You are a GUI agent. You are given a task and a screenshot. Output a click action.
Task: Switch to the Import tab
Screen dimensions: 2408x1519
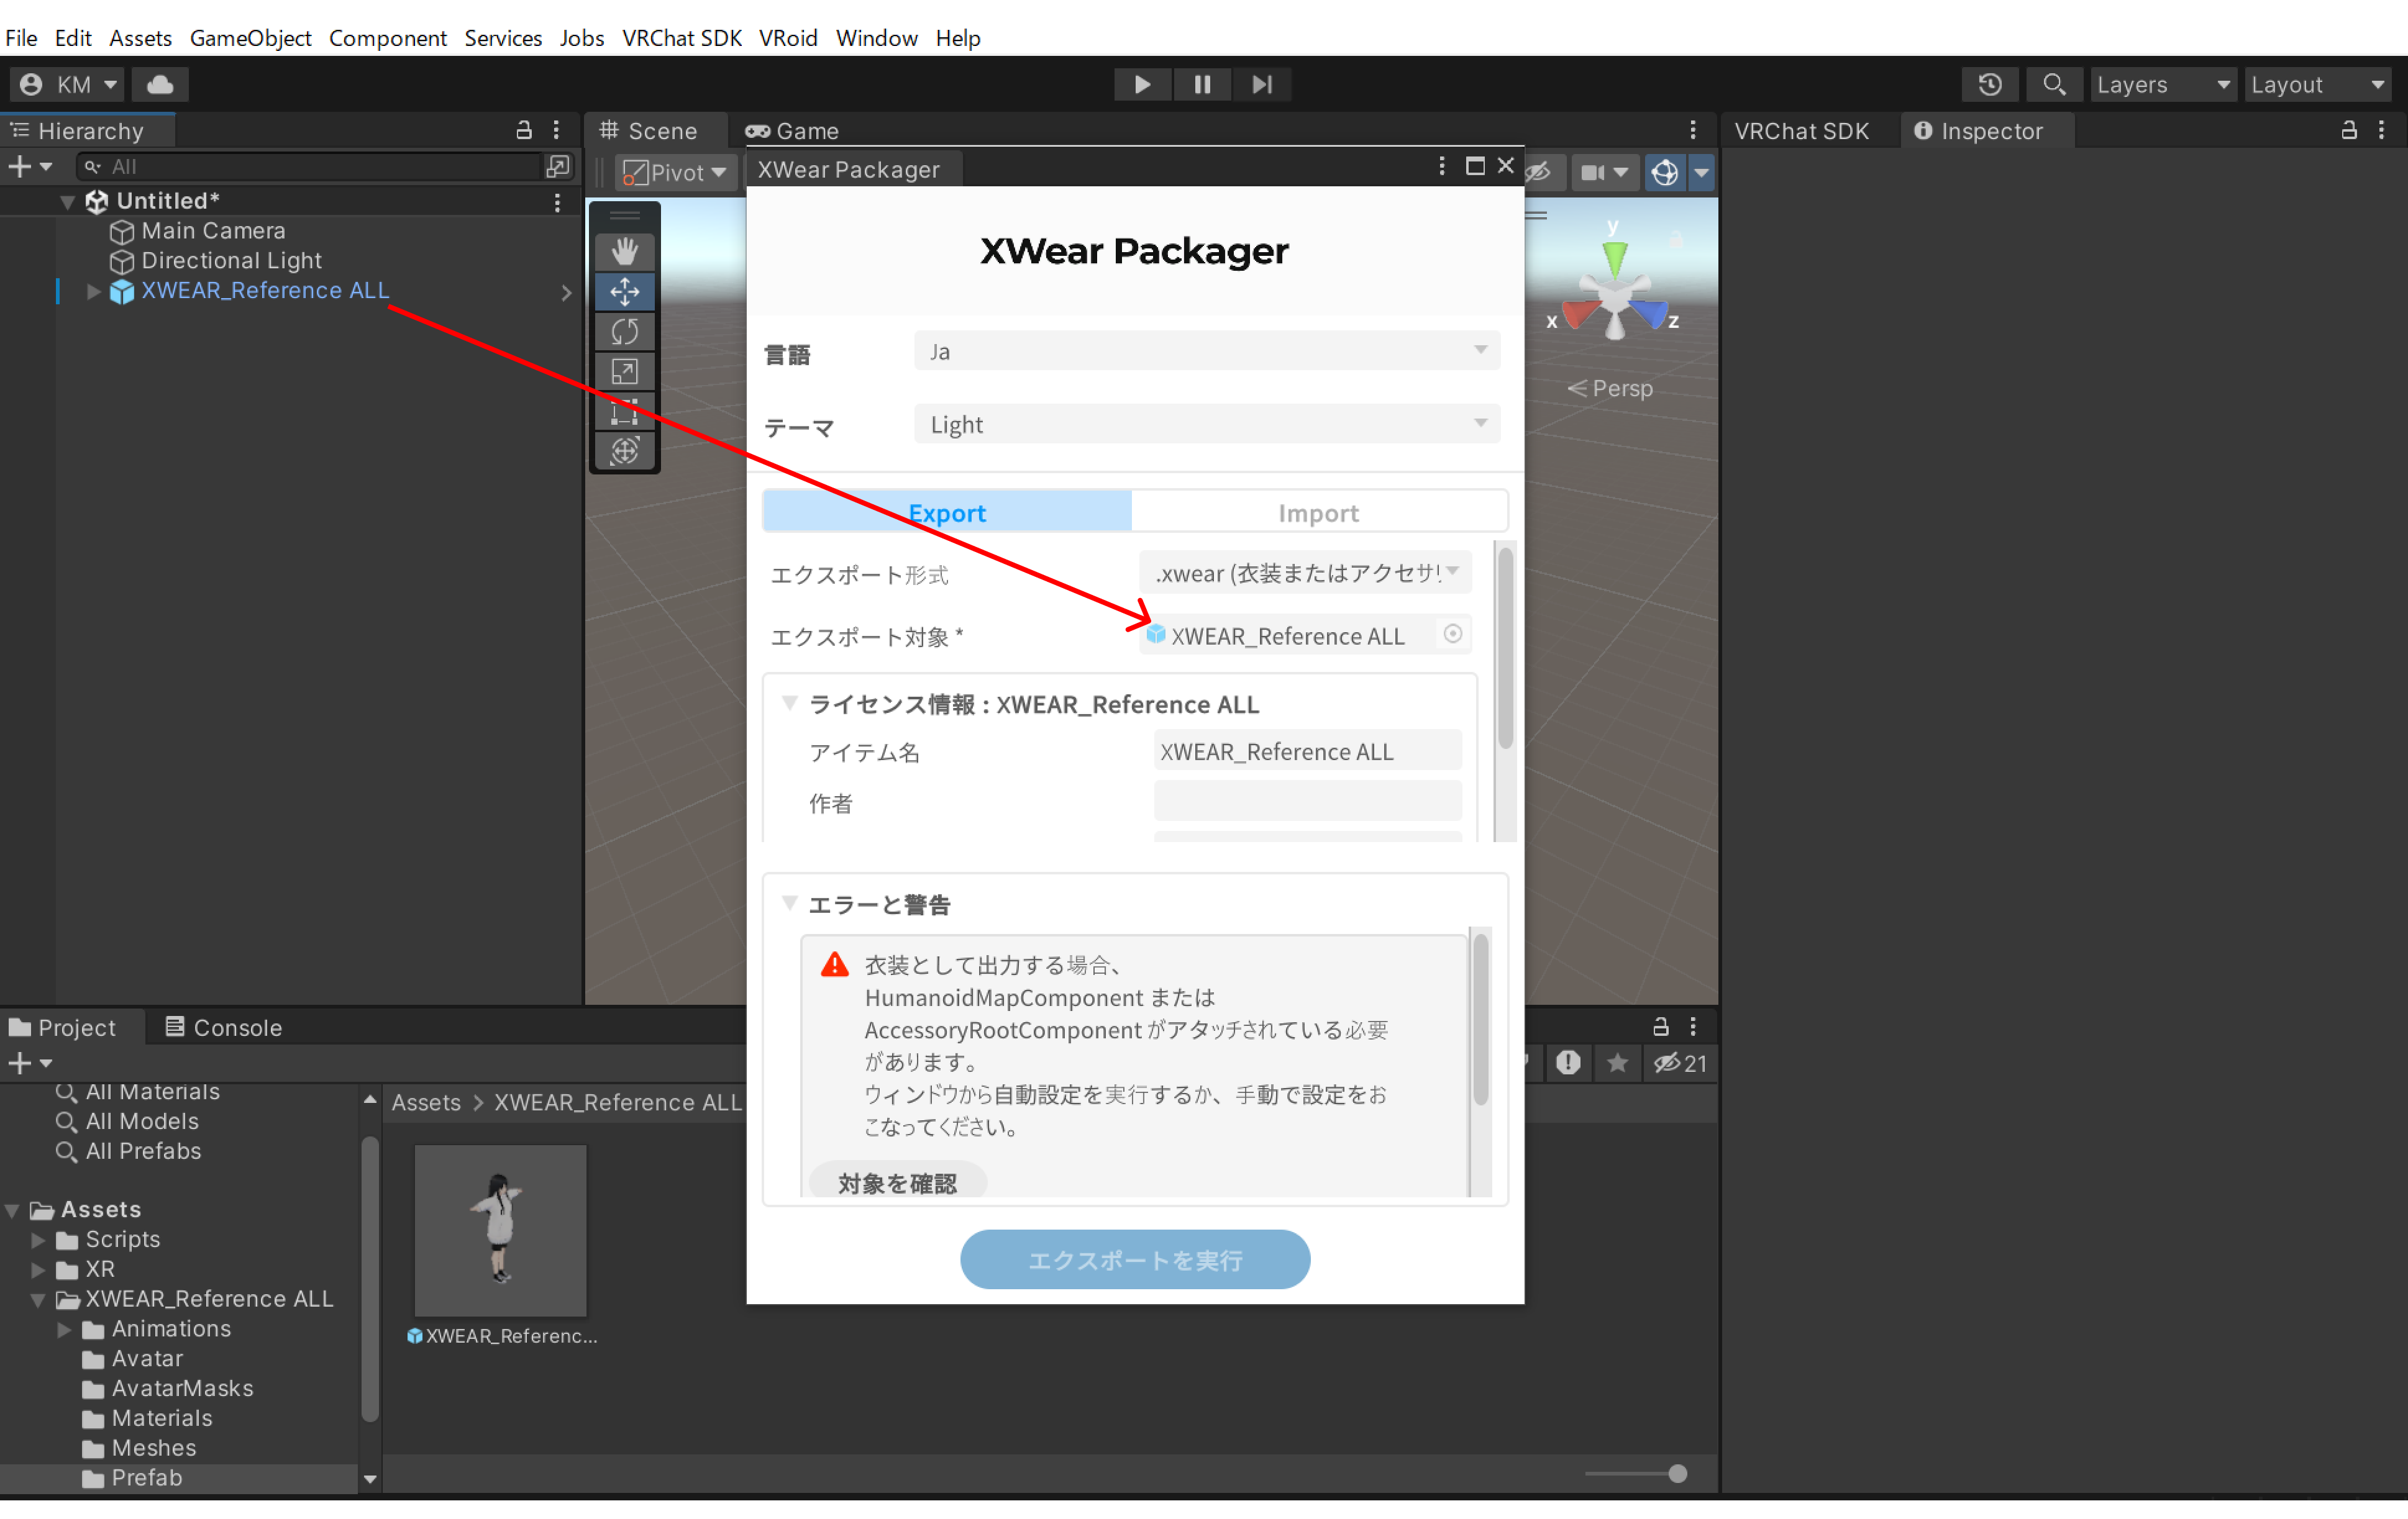[x=1319, y=512]
